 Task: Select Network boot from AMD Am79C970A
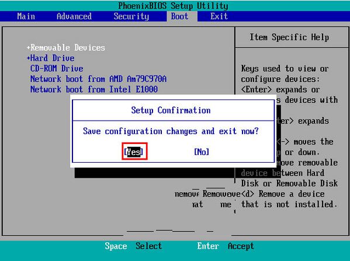(x=98, y=79)
